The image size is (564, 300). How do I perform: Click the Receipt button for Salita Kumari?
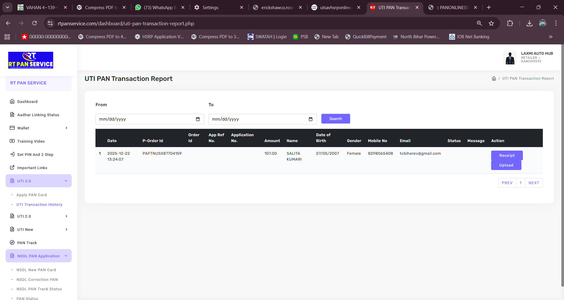tap(507, 155)
